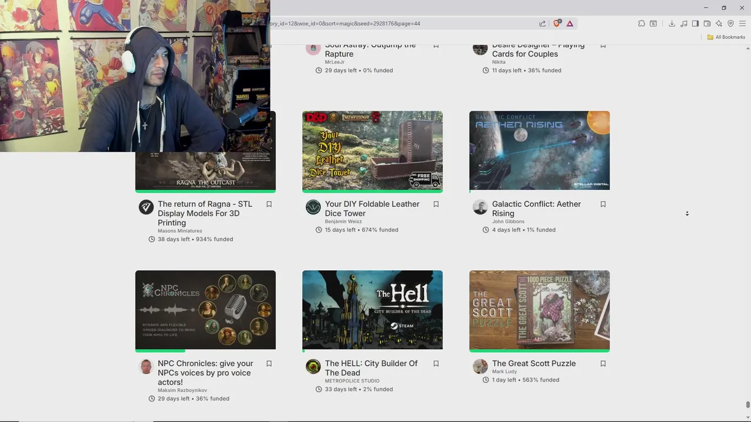Click the Leo AI sparkle icon
The image size is (751, 422).
719,23
